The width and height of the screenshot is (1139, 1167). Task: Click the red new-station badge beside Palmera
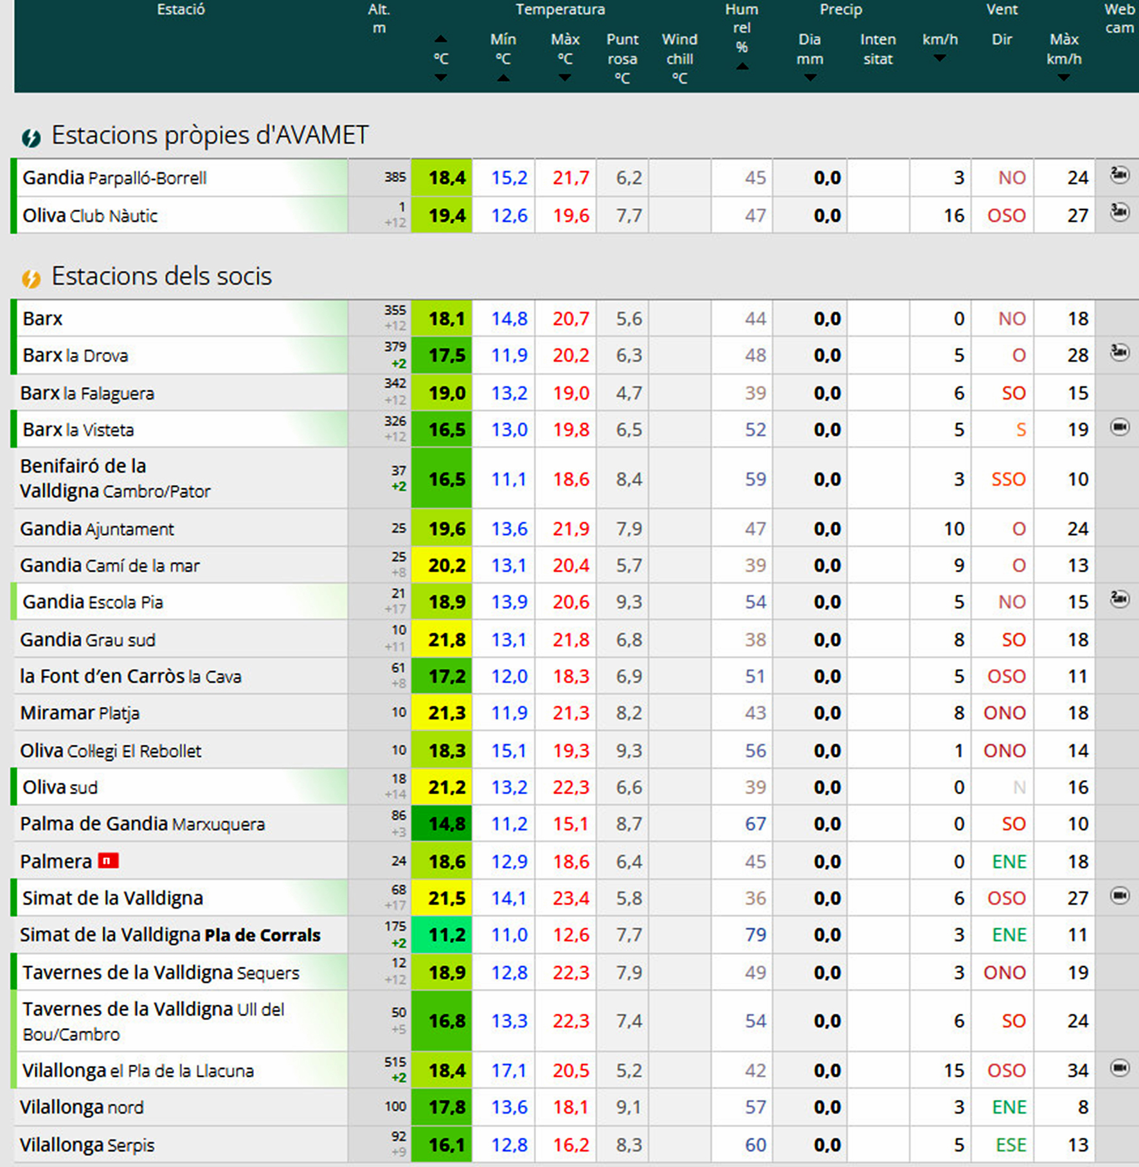click(108, 860)
